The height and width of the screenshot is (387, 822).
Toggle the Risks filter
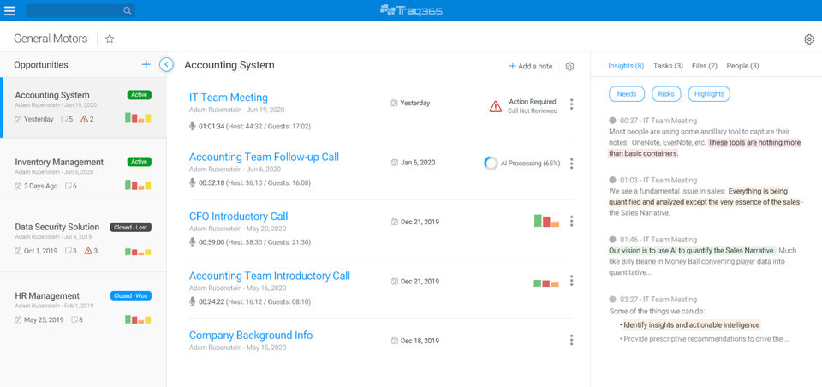[x=666, y=94]
